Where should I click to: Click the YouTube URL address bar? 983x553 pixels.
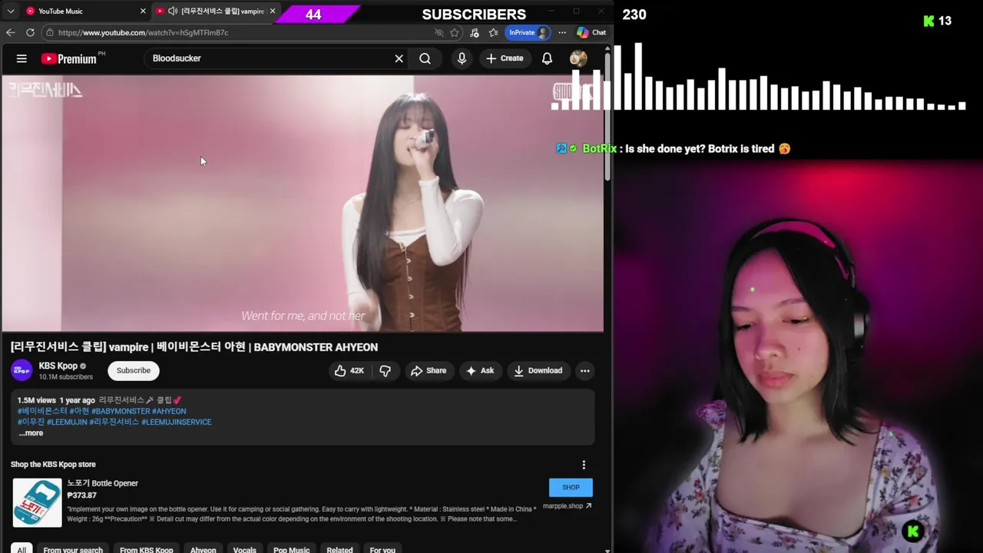(238, 32)
